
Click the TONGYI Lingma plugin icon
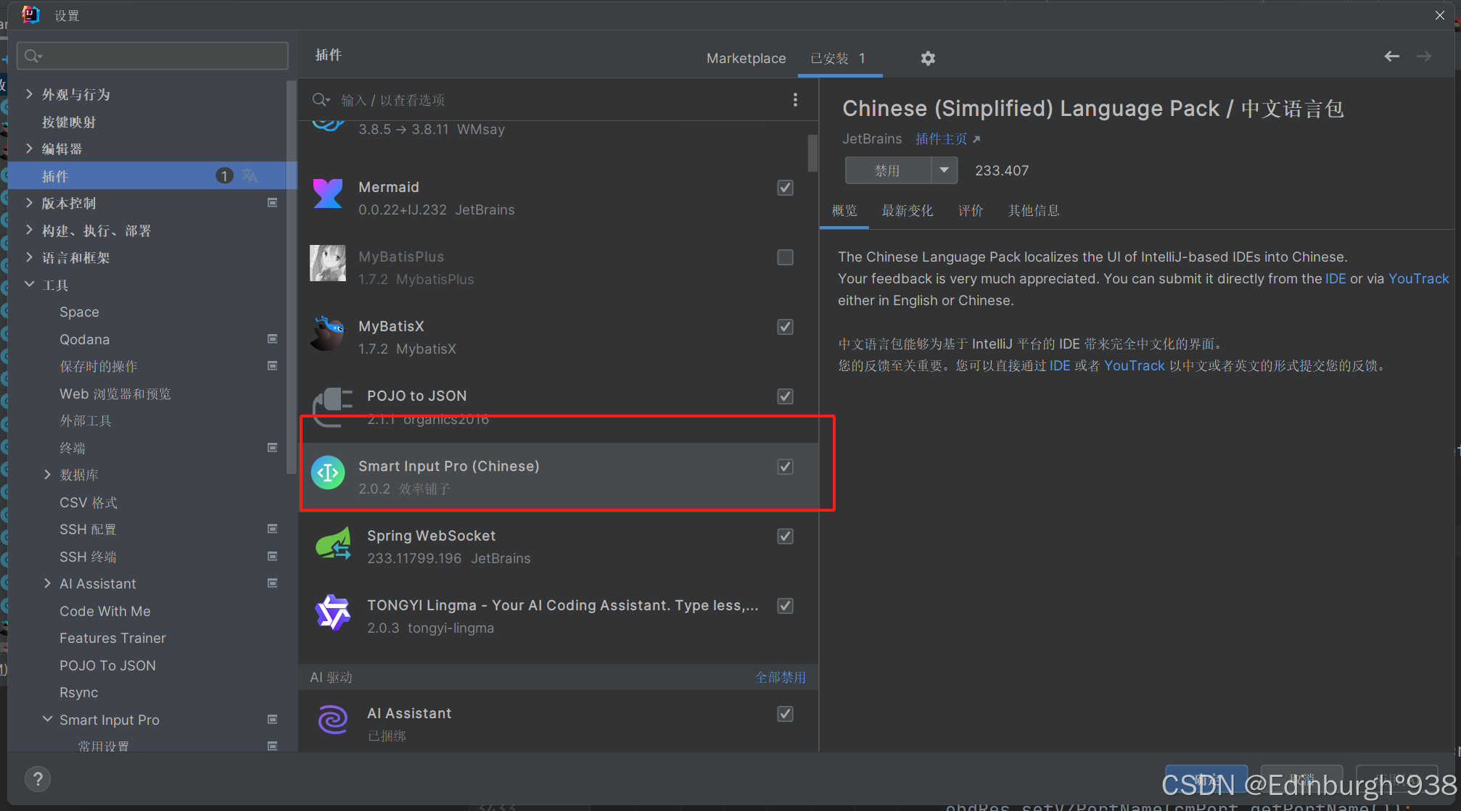[x=333, y=613]
